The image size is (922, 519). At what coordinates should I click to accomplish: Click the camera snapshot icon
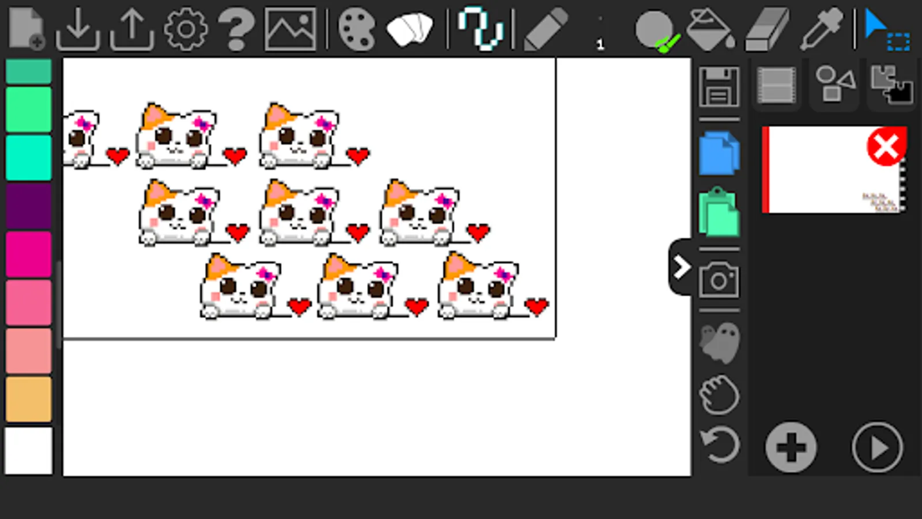coord(719,280)
